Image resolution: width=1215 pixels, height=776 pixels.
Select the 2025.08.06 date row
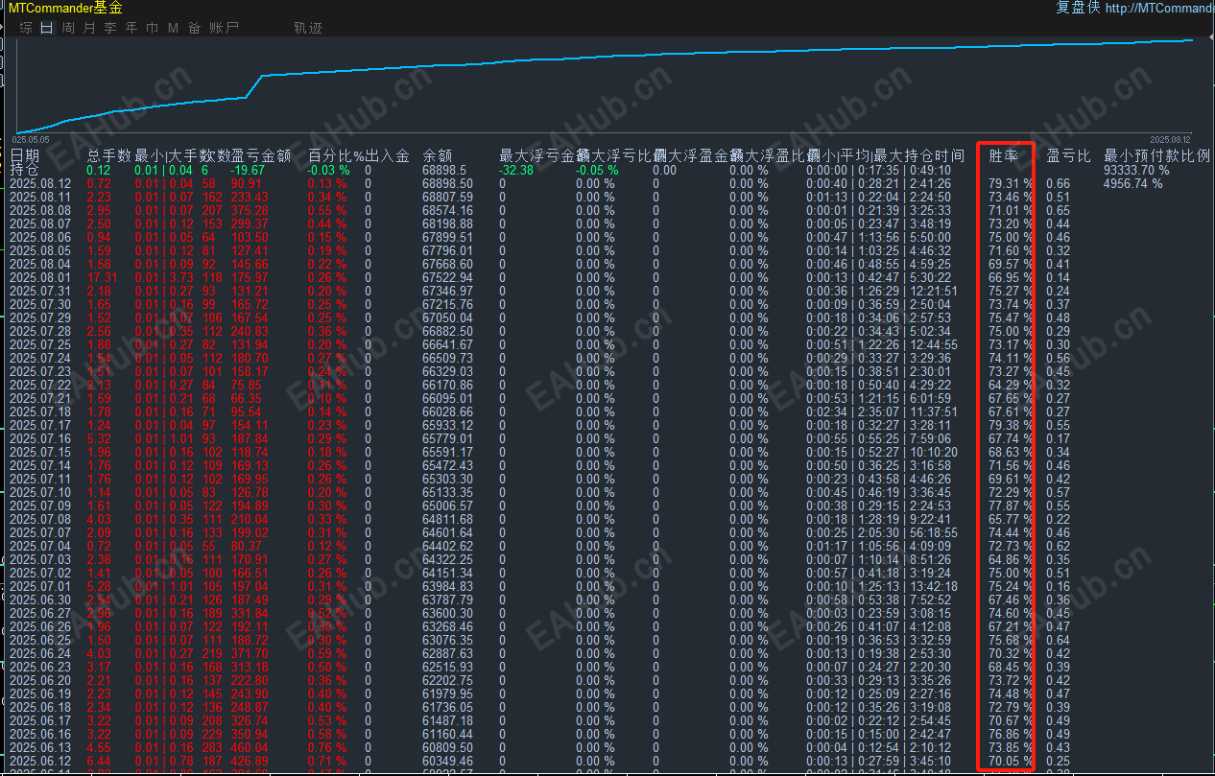click(x=40, y=237)
